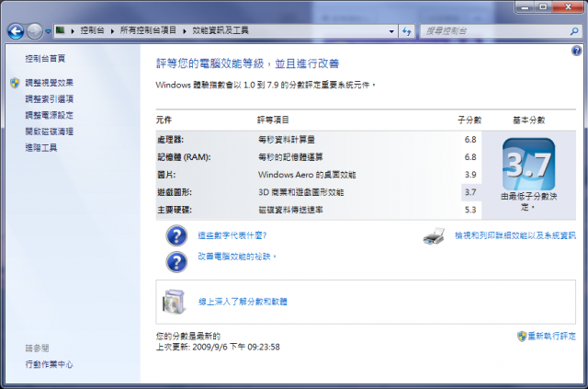Click the highlighted 3.7 gaming graphics subscore
The height and width of the screenshot is (389, 588).
coord(470,192)
